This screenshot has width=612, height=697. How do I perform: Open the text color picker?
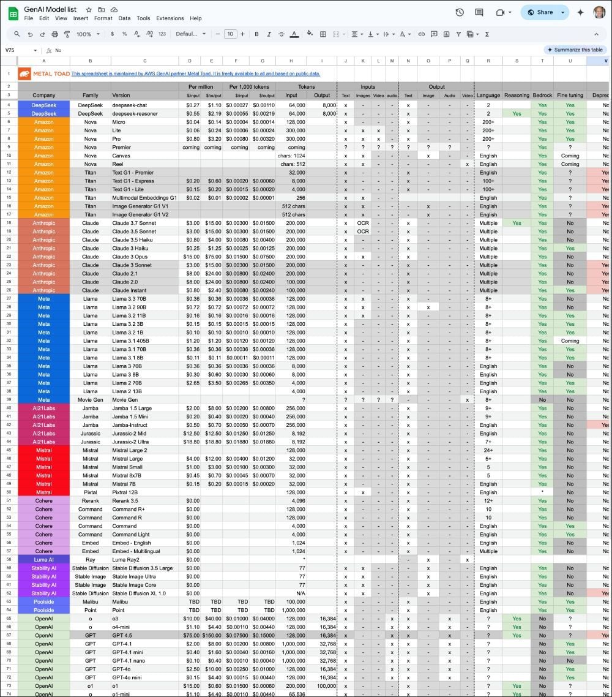(294, 34)
